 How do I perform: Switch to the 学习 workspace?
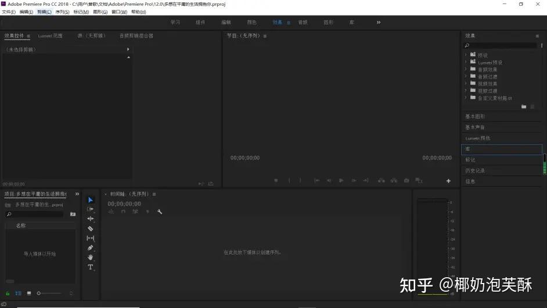click(175, 22)
